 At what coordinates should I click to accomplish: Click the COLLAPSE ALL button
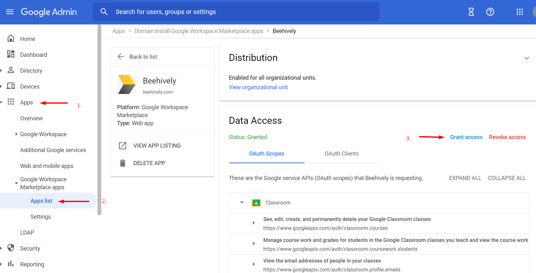click(x=507, y=178)
